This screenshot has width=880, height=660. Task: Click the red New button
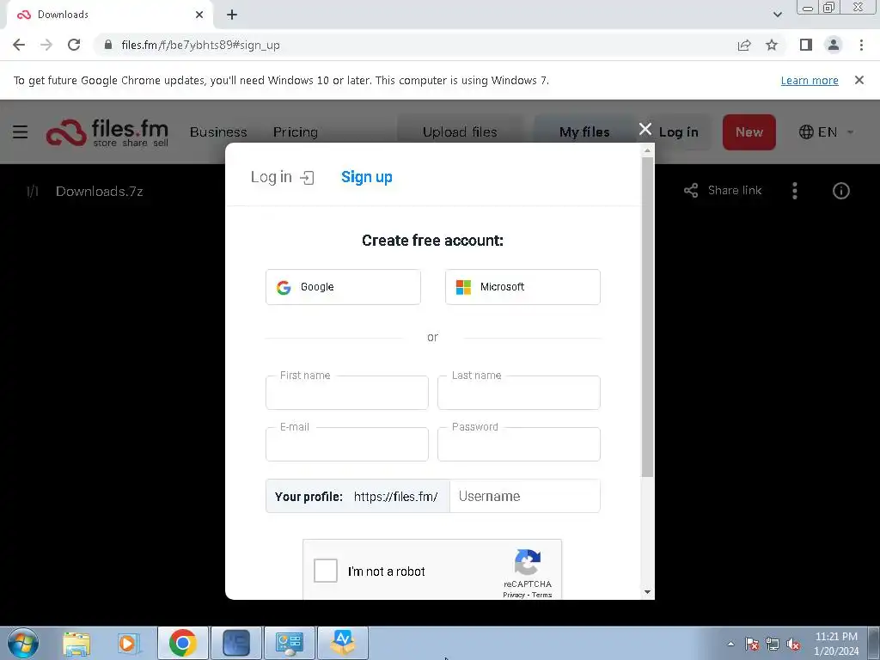[749, 132]
